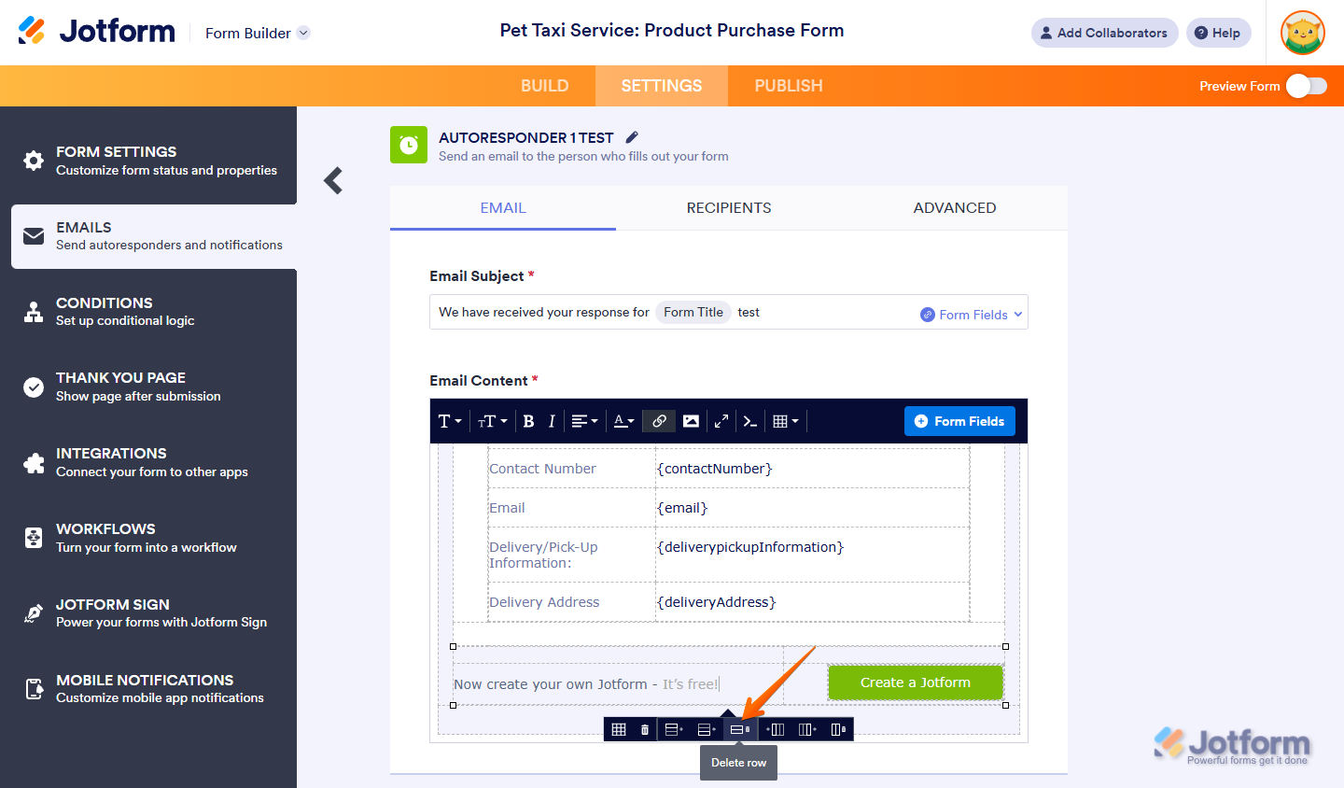Click the 'Delivery/Pick-Up Information:' label cell
The width and height of the screenshot is (1344, 788).
tap(572, 555)
